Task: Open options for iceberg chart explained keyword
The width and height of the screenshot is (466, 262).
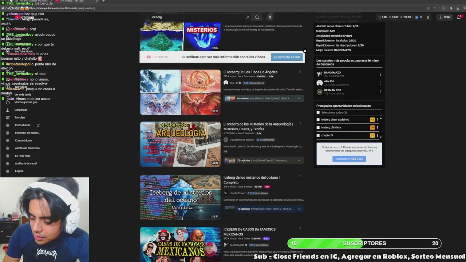Action: [x=377, y=120]
